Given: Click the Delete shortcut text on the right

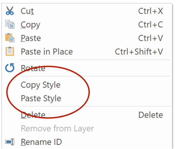Looking at the screenshot, I should [151, 115].
